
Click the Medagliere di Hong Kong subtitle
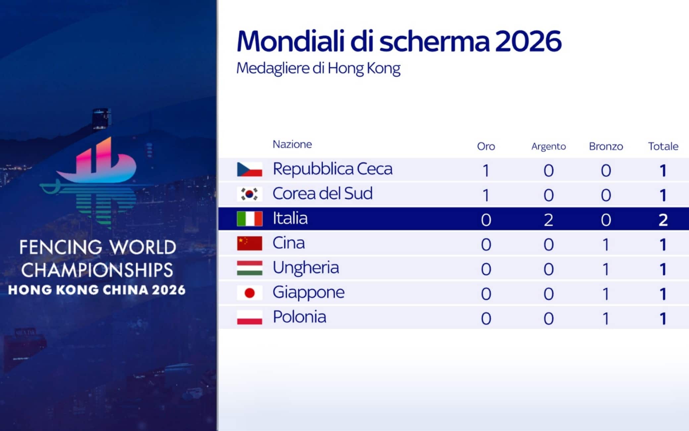pos(318,69)
